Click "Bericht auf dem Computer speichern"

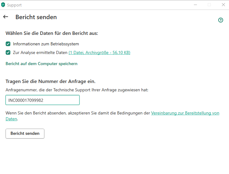41,64
